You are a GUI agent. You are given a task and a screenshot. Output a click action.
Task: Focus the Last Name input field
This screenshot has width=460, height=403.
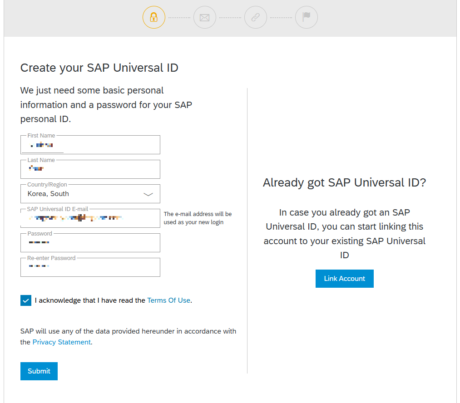coord(90,169)
